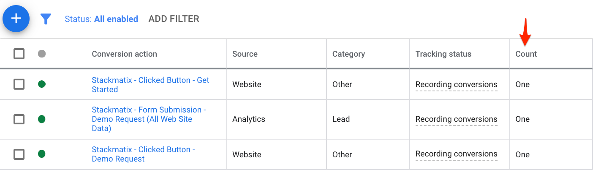
Task: Click the green status dot for Demo Request button row
Action: pyautogui.click(x=42, y=154)
